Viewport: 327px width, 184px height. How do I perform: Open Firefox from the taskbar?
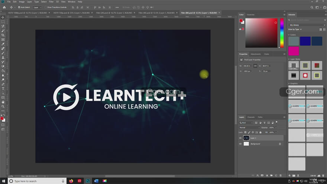pyautogui.click(x=71, y=181)
